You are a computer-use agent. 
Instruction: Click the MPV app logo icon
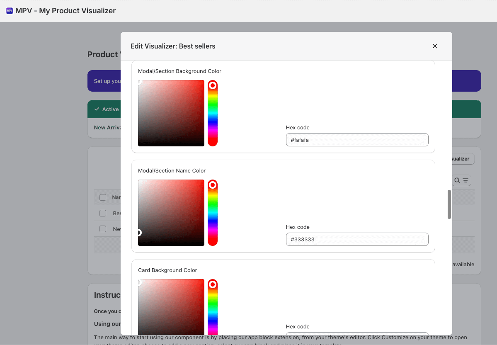pos(10,11)
